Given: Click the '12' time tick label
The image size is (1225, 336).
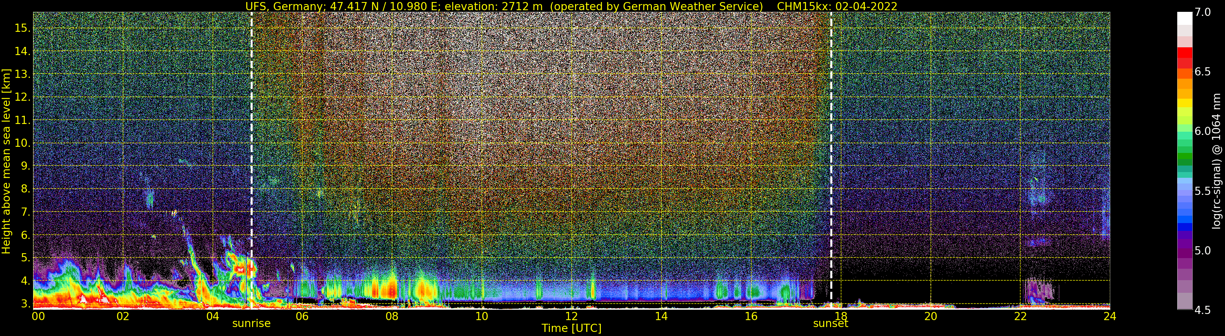Looking at the screenshot, I should [x=571, y=316].
